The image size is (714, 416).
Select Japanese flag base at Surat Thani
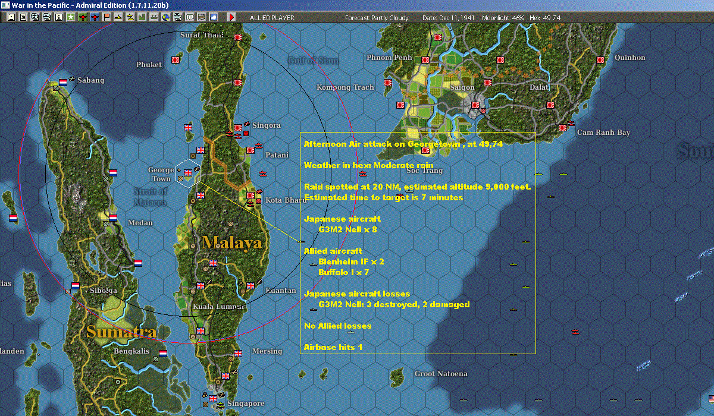click(x=239, y=37)
